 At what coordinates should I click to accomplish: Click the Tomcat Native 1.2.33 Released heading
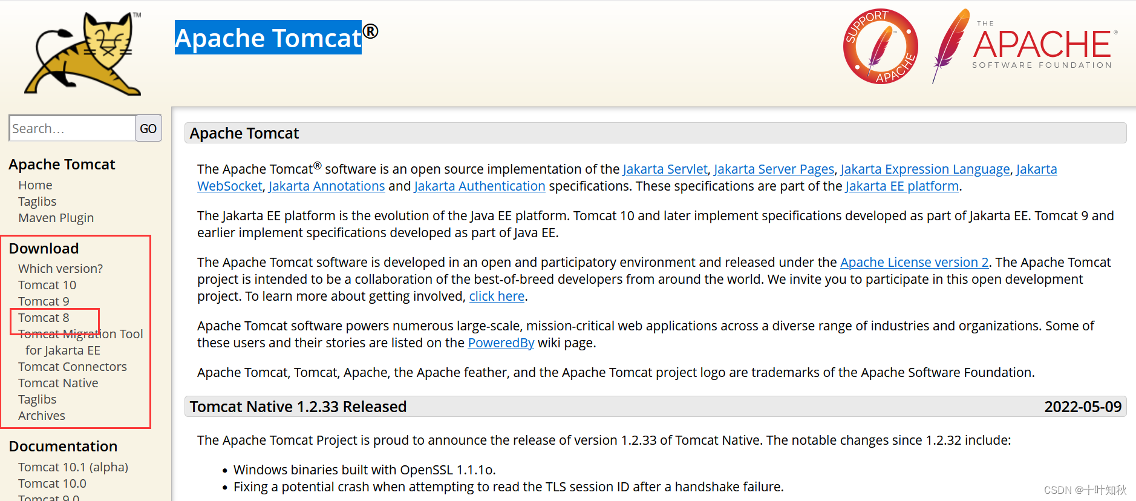pyautogui.click(x=298, y=407)
